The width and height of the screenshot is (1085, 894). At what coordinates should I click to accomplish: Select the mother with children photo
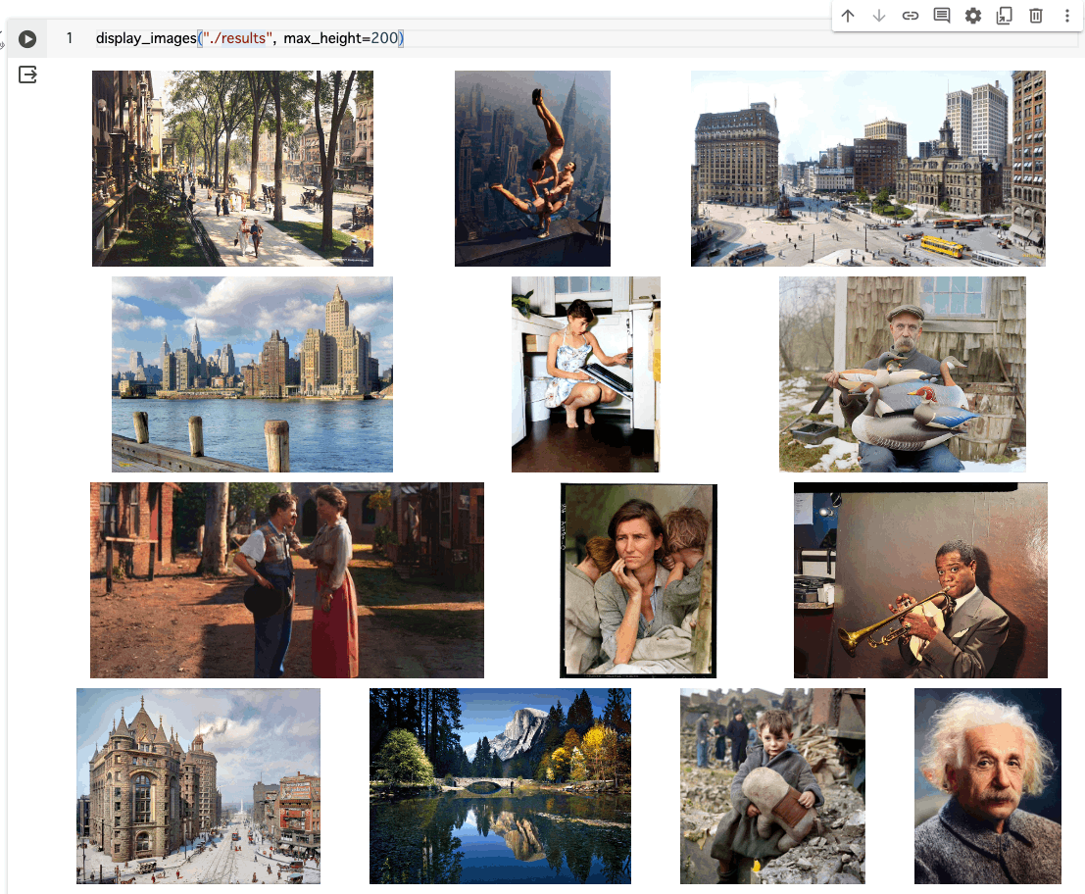(x=638, y=580)
